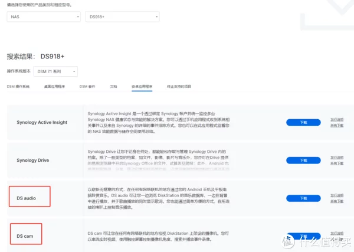Click the DS cam title
The width and height of the screenshot is (354, 252).
coord(25,236)
